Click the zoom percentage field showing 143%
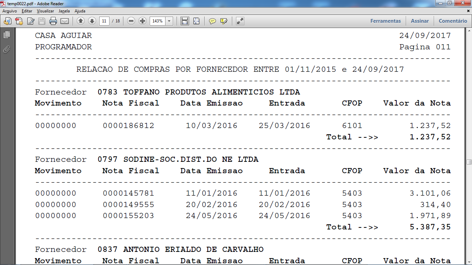This screenshot has height=265, width=472. click(x=158, y=21)
